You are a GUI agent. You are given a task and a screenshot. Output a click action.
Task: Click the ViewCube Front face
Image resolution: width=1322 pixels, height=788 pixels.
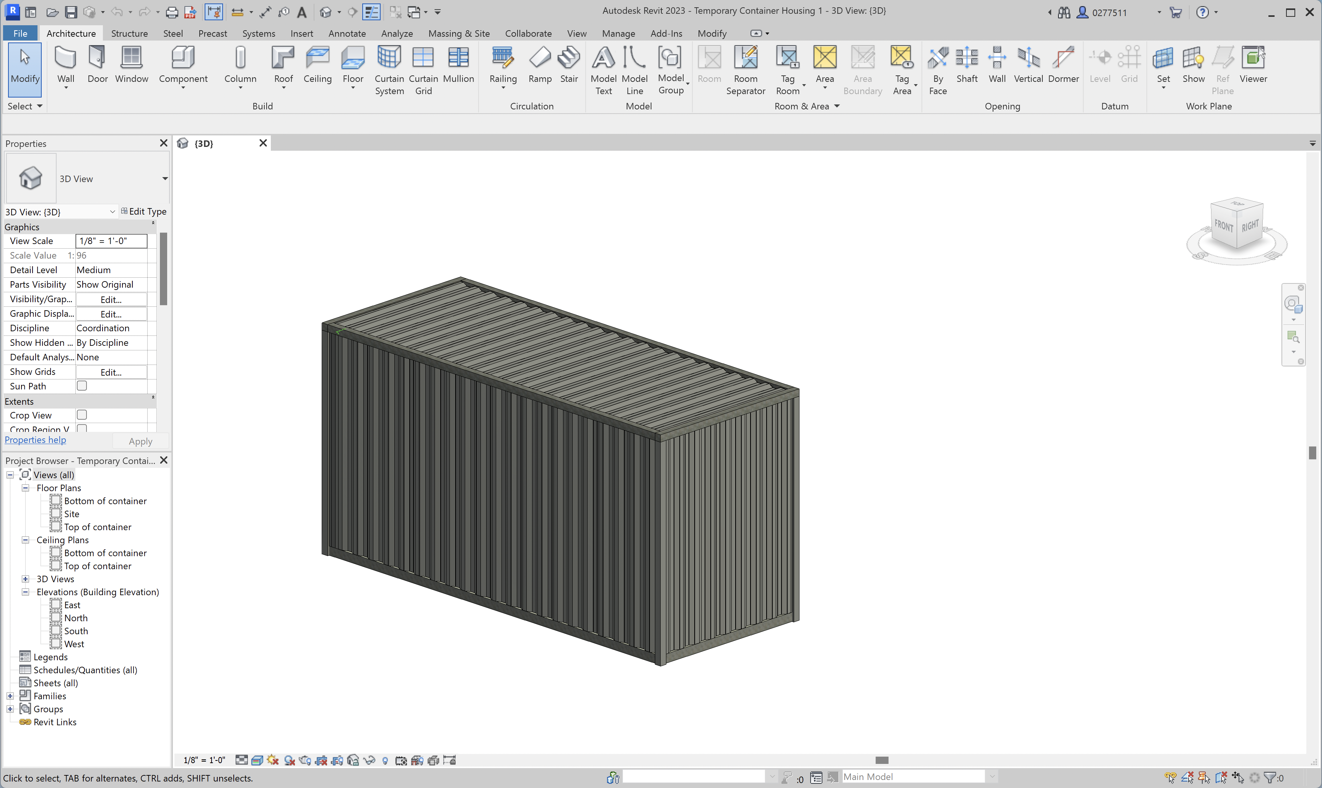pos(1223,226)
